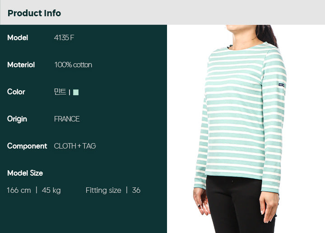Select the CLOTH + TAG text
This screenshot has width=325, height=233.
point(75,146)
